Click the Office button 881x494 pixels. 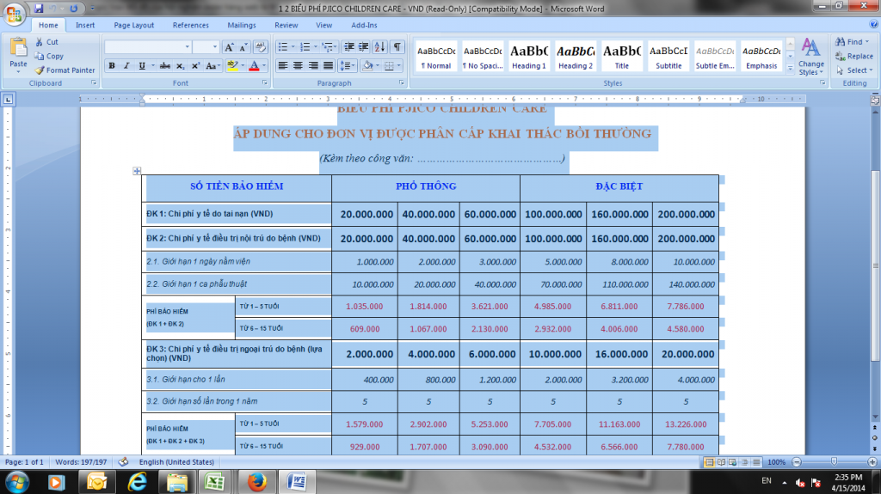coord(14,14)
